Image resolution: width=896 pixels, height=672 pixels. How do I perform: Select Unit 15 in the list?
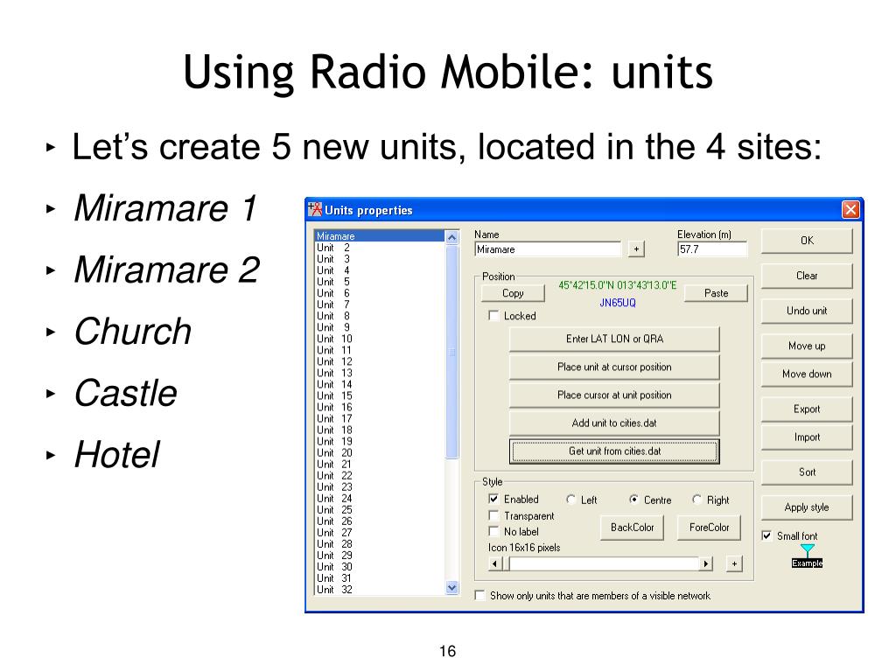pos(380,396)
